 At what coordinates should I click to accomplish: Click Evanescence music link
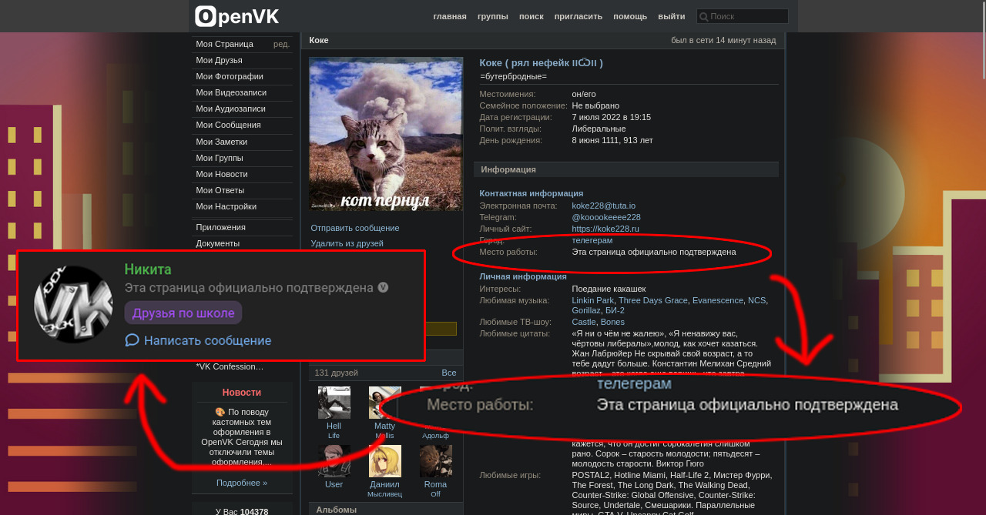(x=718, y=300)
